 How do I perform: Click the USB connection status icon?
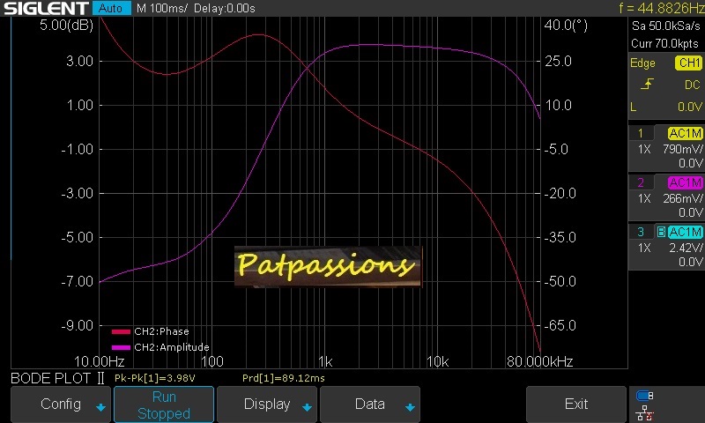[645, 396]
